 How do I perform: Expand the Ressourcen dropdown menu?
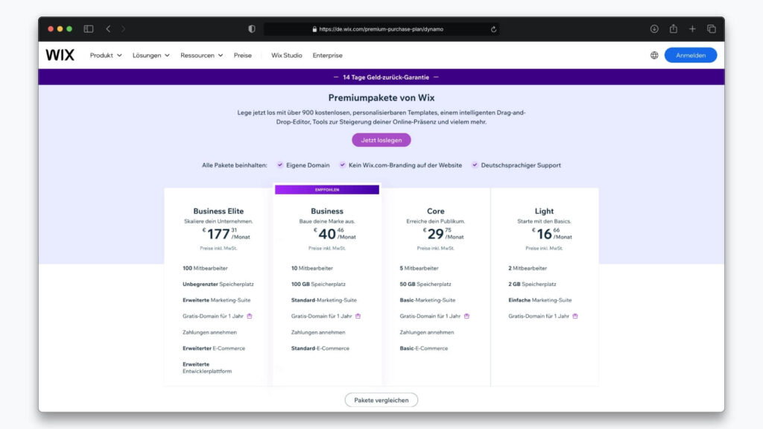click(x=201, y=55)
